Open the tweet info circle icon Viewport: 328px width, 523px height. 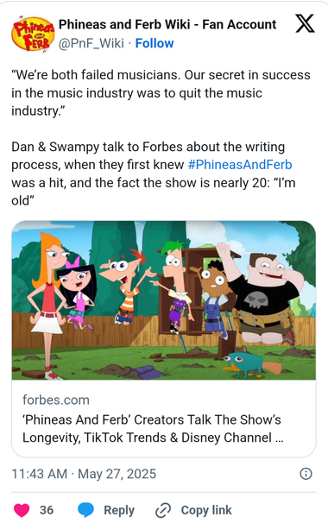306,474
